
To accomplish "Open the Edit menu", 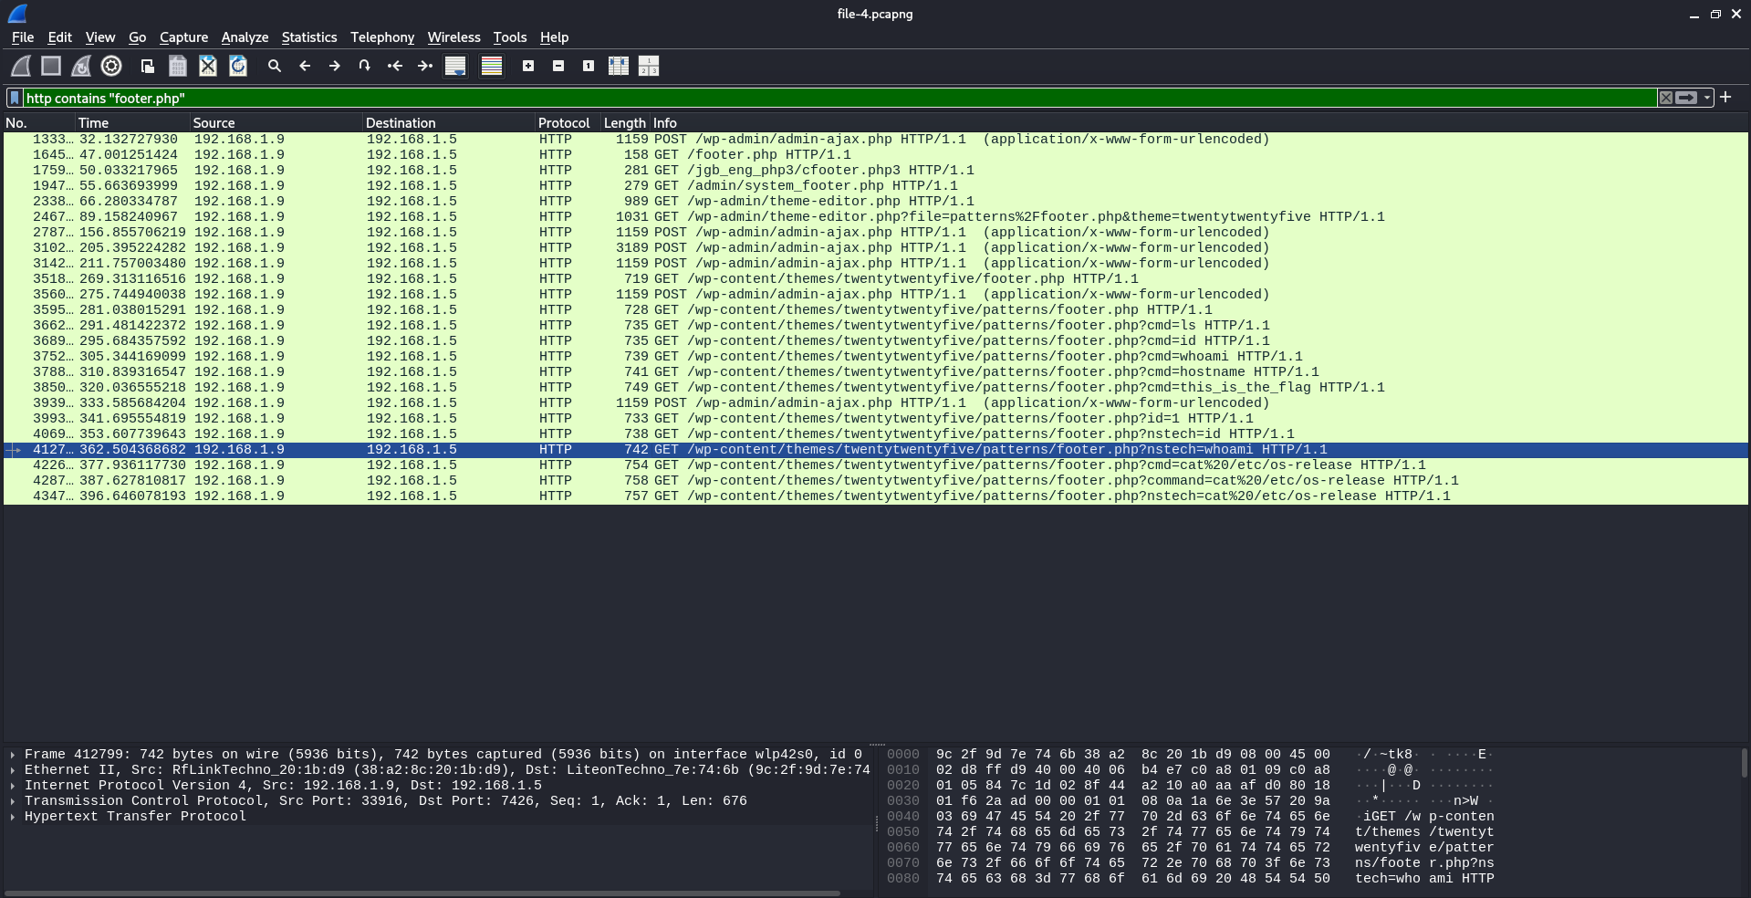I will tap(59, 37).
